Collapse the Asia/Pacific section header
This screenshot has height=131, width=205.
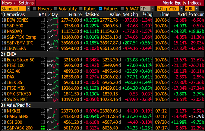click(x=16, y=105)
